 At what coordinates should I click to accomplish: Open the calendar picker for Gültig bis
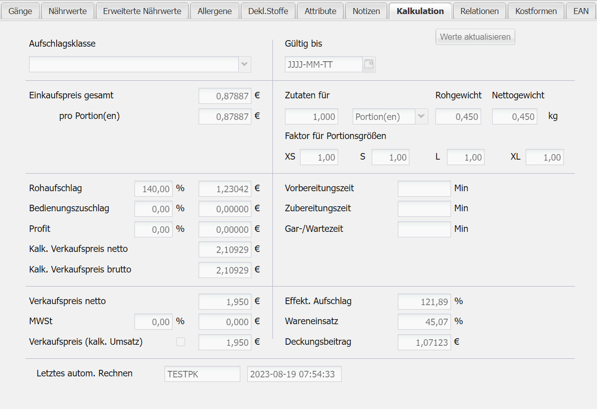click(369, 64)
